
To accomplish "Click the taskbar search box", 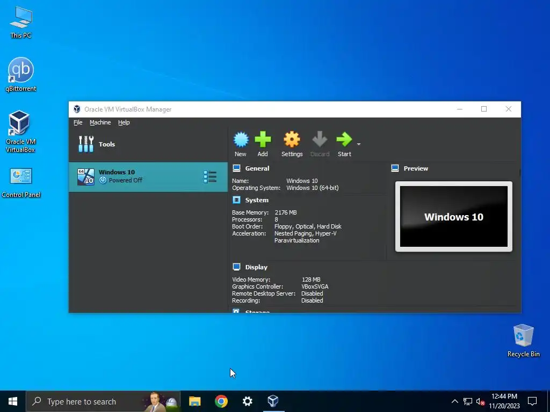I will (x=103, y=401).
